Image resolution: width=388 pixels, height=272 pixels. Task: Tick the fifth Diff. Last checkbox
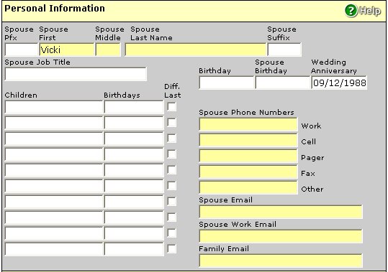[x=172, y=170]
